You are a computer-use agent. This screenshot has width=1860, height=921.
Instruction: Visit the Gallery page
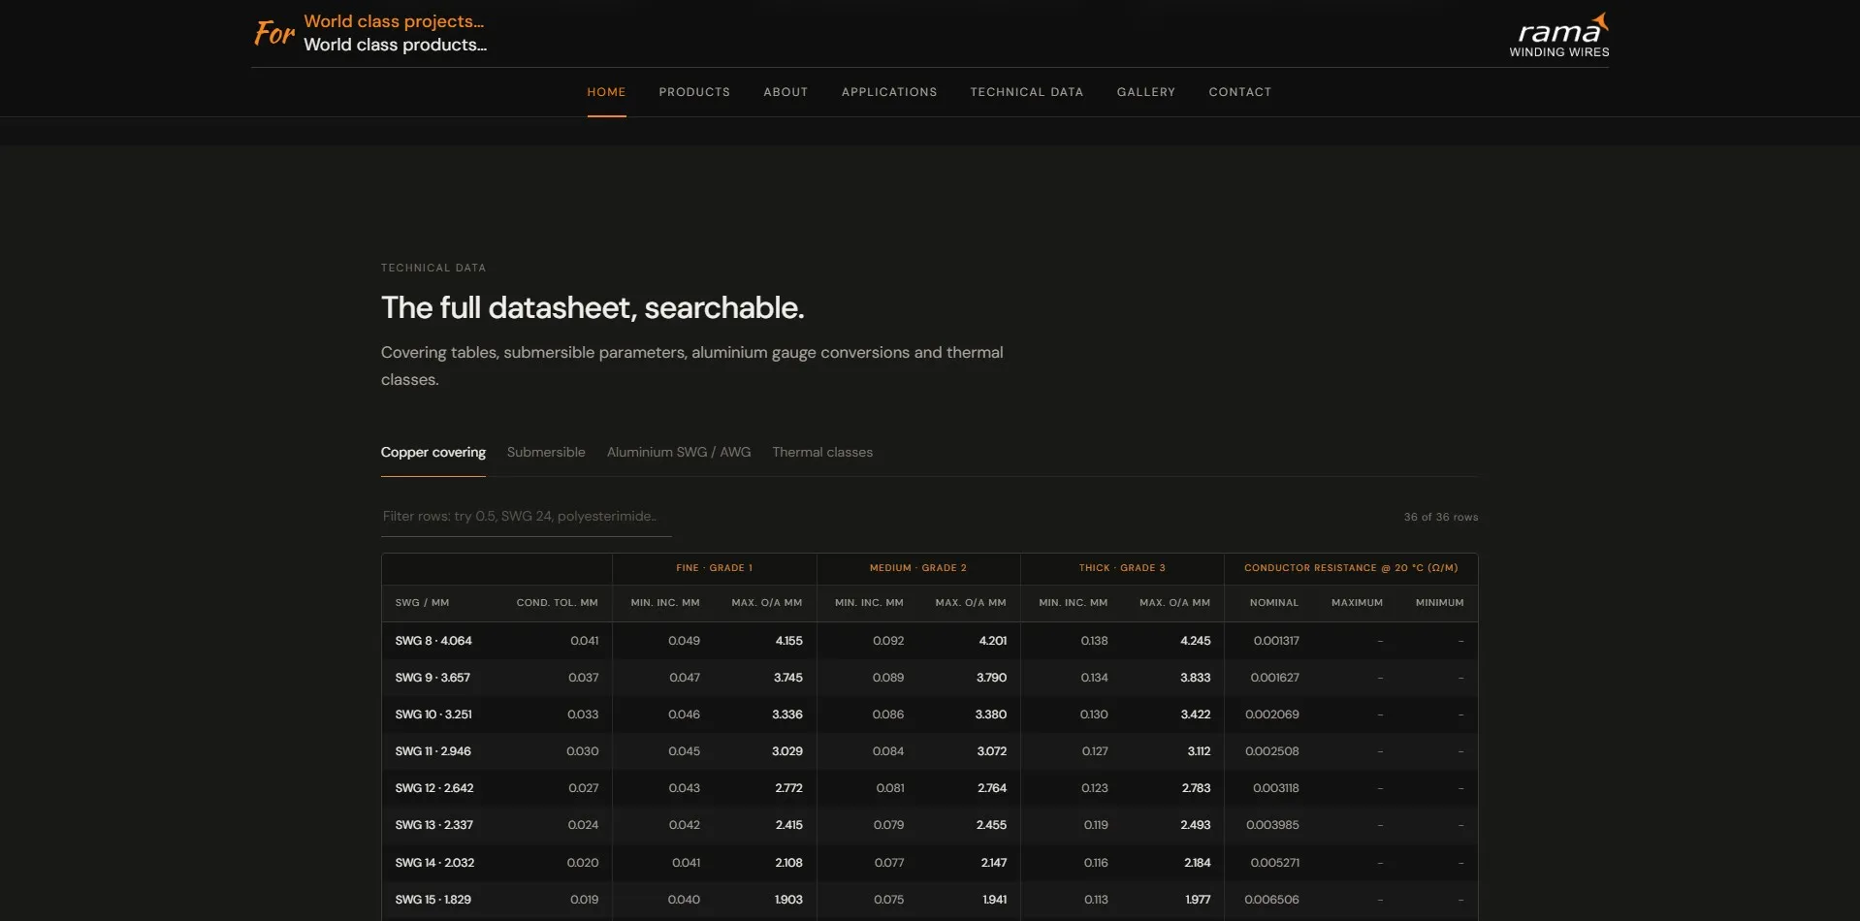(x=1146, y=92)
